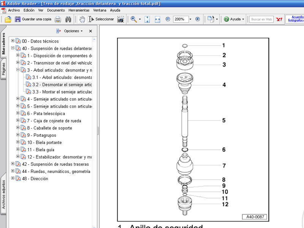Click the fit page height icon
Image resolution: width=304 pixels, height=228 pixels.
pyautogui.click(x=147, y=19)
